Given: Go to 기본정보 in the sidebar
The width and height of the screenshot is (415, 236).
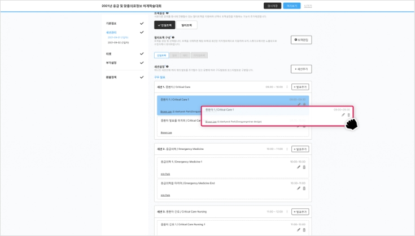Looking at the screenshot, I should pos(111,24).
